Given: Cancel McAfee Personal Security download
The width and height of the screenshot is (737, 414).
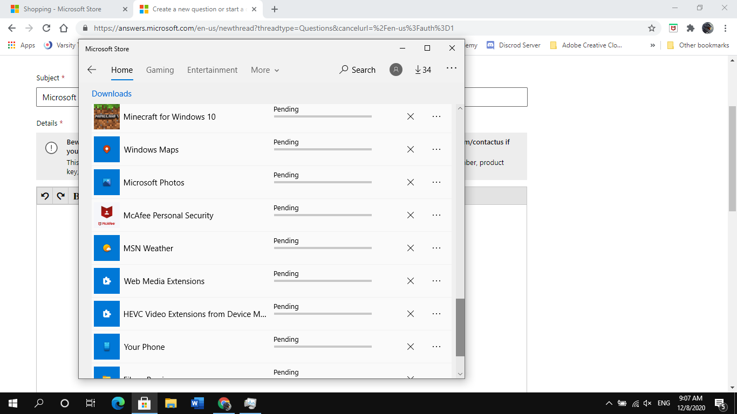Looking at the screenshot, I should pyautogui.click(x=411, y=215).
